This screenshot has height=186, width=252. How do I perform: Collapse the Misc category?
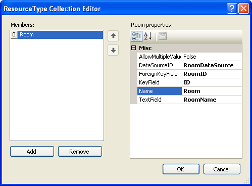pos(133,48)
